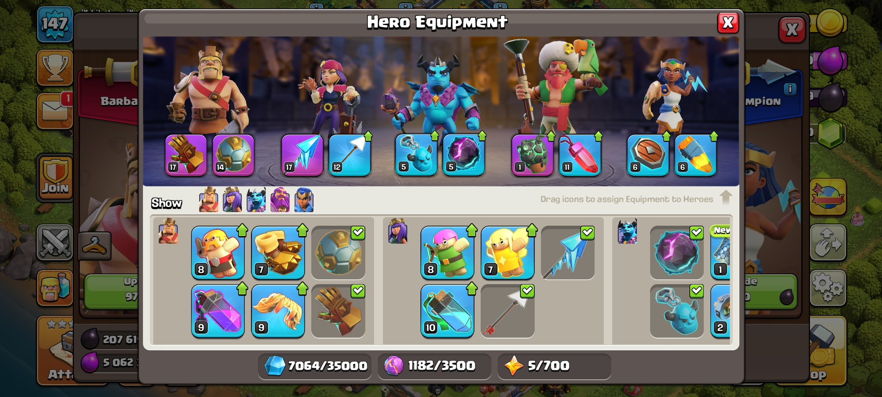The height and width of the screenshot is (397, 882).
Task: Toggle the Grand Warden show filter
Action: [280, 200]
